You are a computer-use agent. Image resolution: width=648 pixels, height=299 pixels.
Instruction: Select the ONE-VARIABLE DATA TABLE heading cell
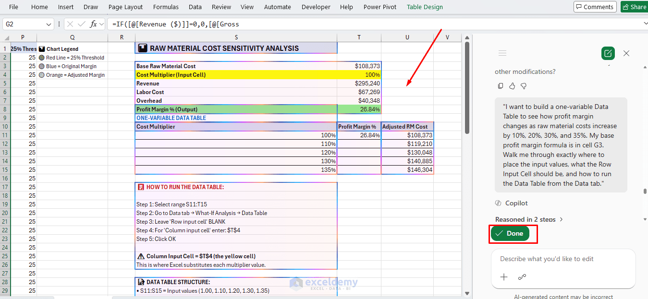pos(236,118)
